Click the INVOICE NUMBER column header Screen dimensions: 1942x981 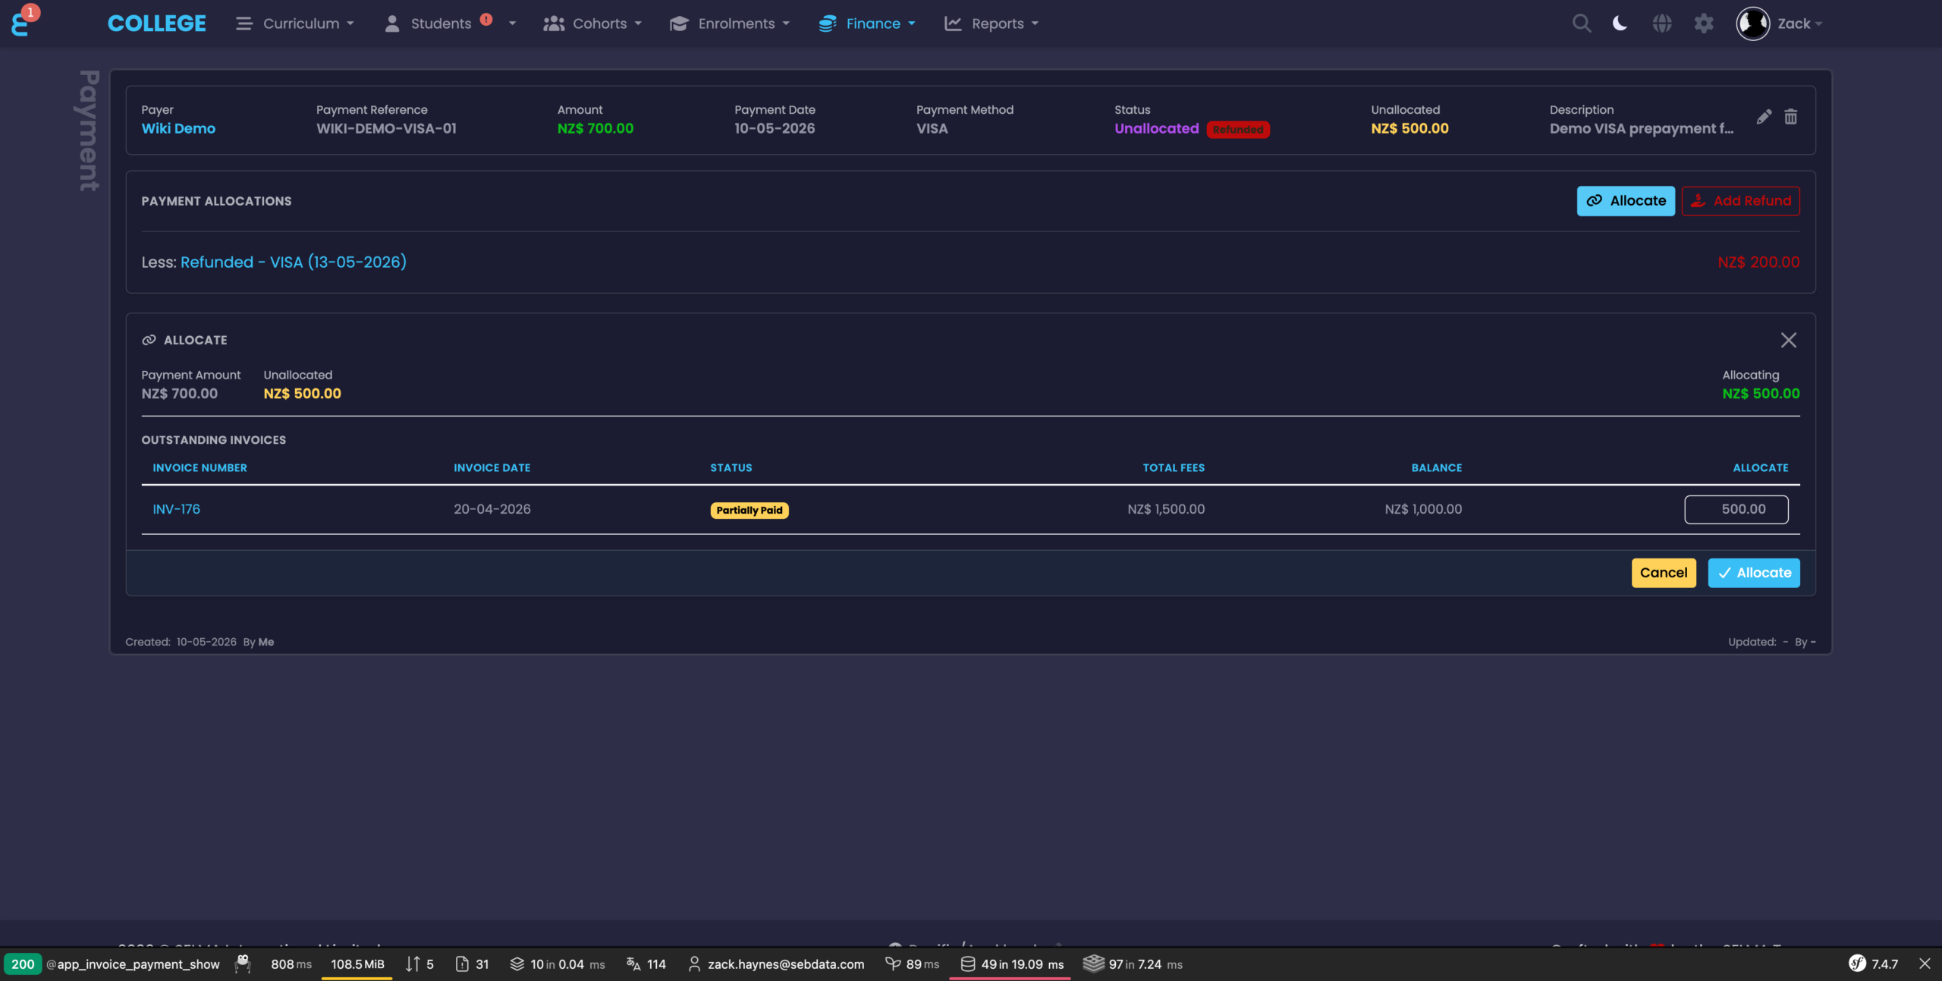200,467
